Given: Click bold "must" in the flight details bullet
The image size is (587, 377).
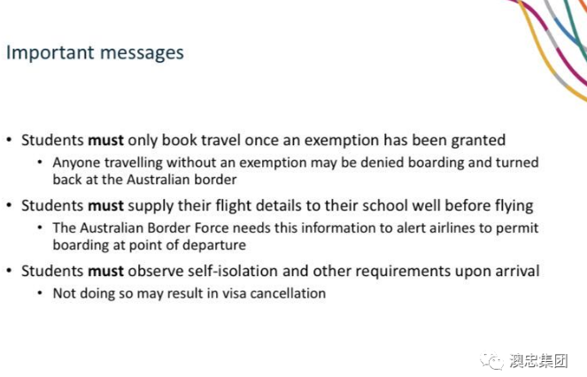Looking at the screenshot, I should pos(105,205).
